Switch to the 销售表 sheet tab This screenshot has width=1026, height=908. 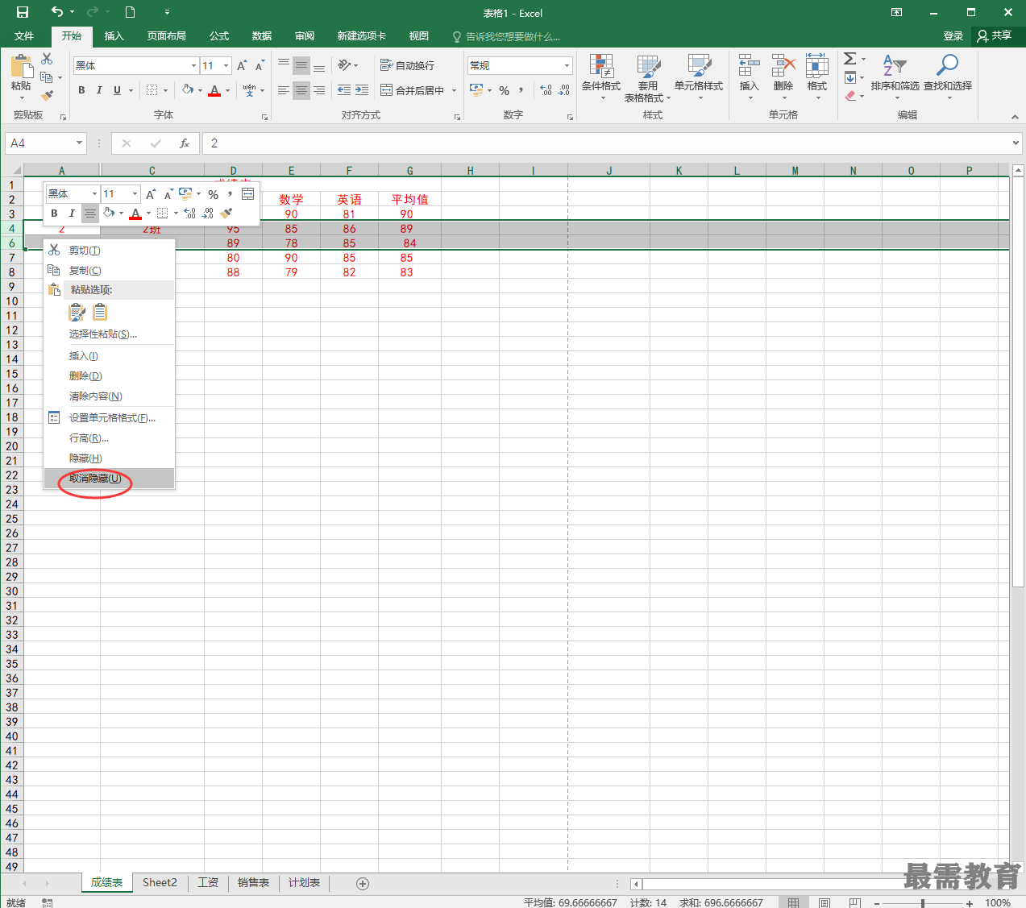click(253, 883)
